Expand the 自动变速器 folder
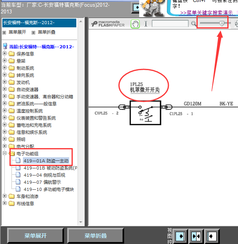This screenshot has width=238, height=244. click(x=4, y=89)
